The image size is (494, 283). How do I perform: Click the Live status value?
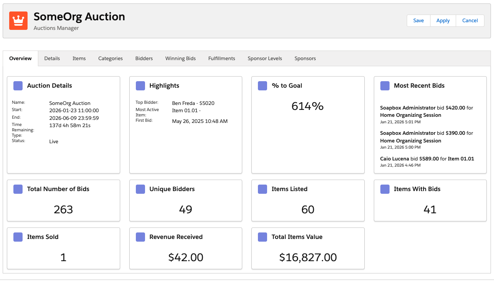(x=54, y=141)
